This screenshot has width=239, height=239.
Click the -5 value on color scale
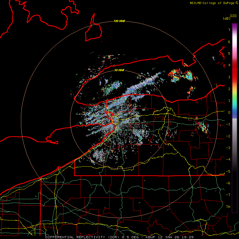pos(228,172)
